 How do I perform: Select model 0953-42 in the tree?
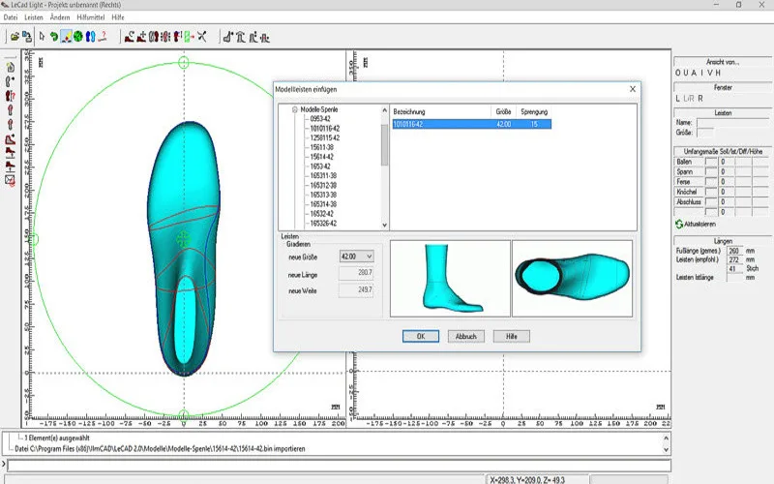[x=320, y=119]
